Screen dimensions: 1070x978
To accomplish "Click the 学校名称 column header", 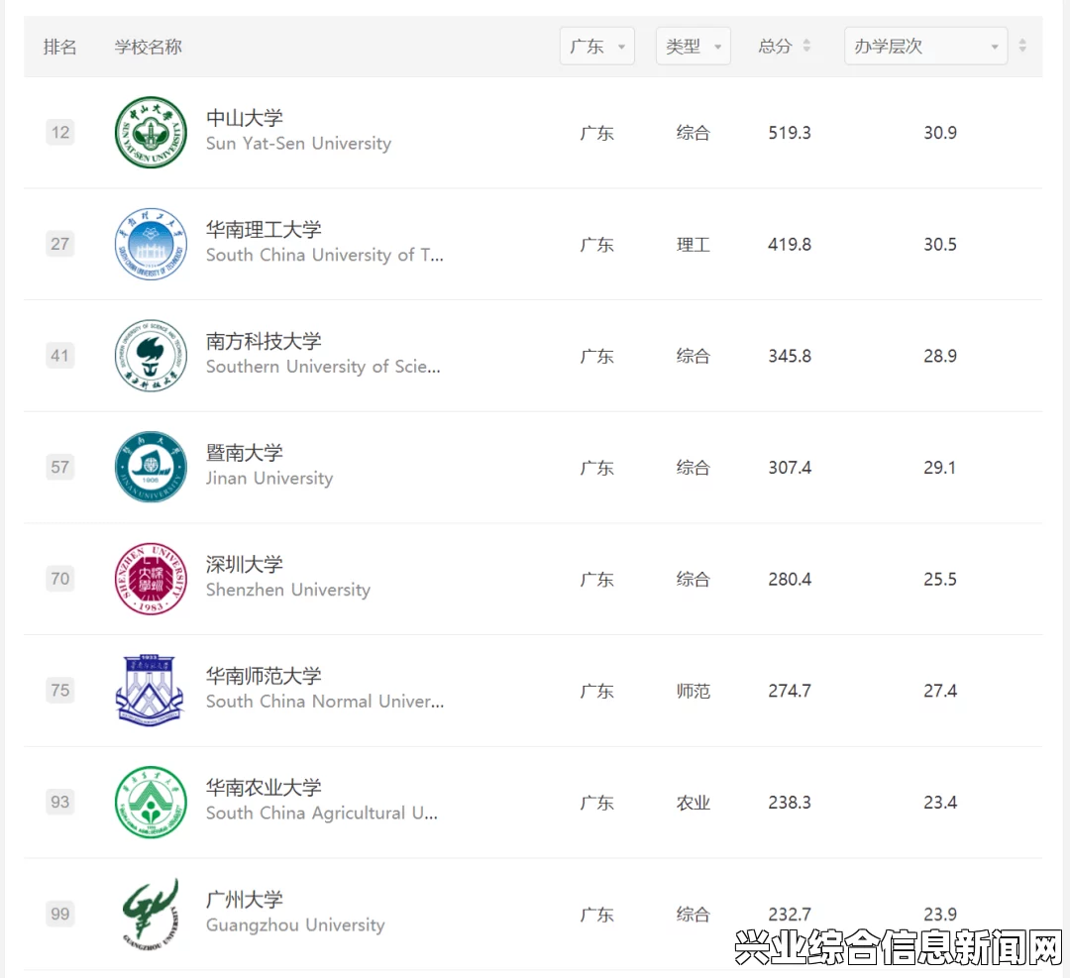I will (148, 47).
